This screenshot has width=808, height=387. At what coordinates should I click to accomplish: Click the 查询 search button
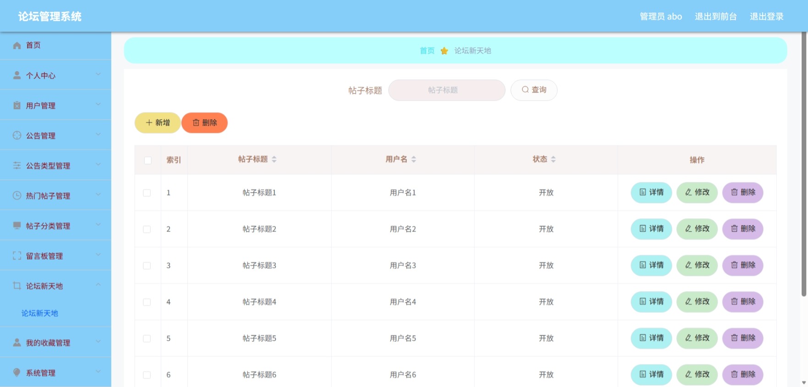[x=534, y=90]
